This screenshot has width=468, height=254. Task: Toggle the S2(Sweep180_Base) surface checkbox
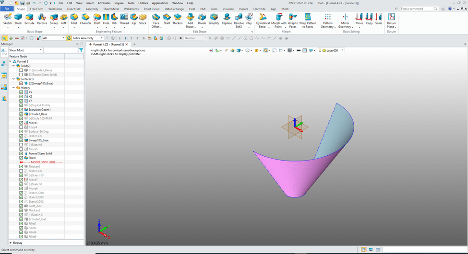[21, 83]
